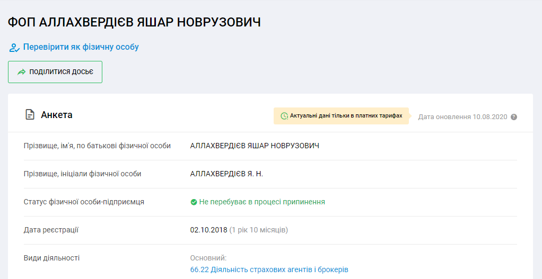Click the '(1 рік 10 місяців)' duration text

coord(258,230)
